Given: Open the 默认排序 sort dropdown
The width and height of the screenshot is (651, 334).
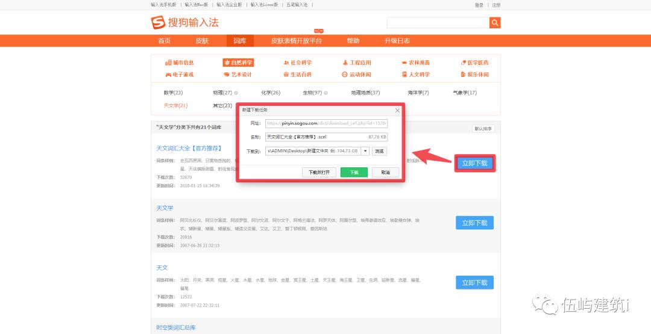Looking at the screenshot, I should [x=483, y=129].
